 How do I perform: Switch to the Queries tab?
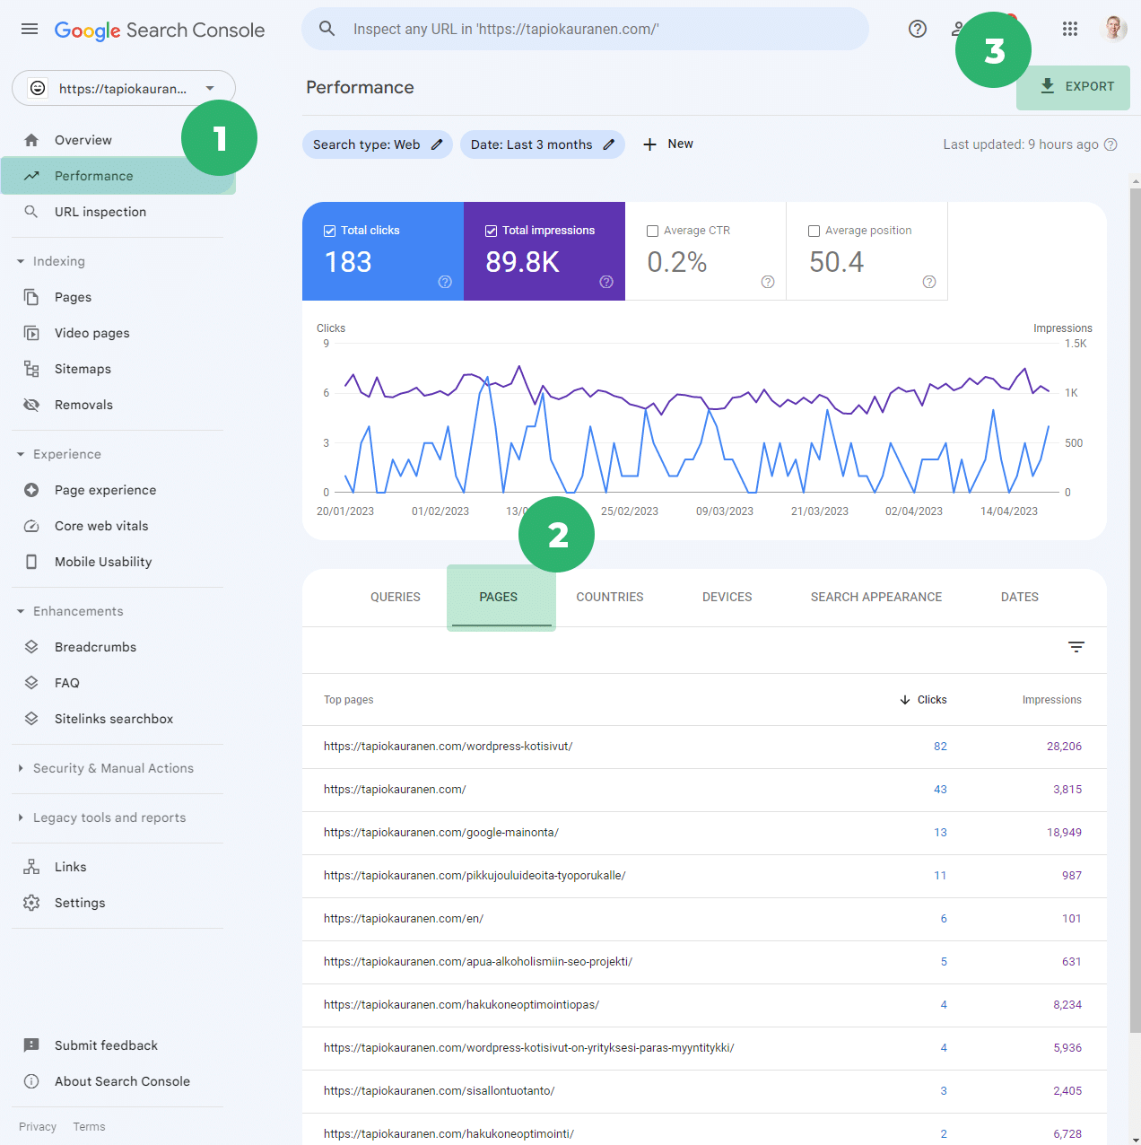[x=396, y=598]
